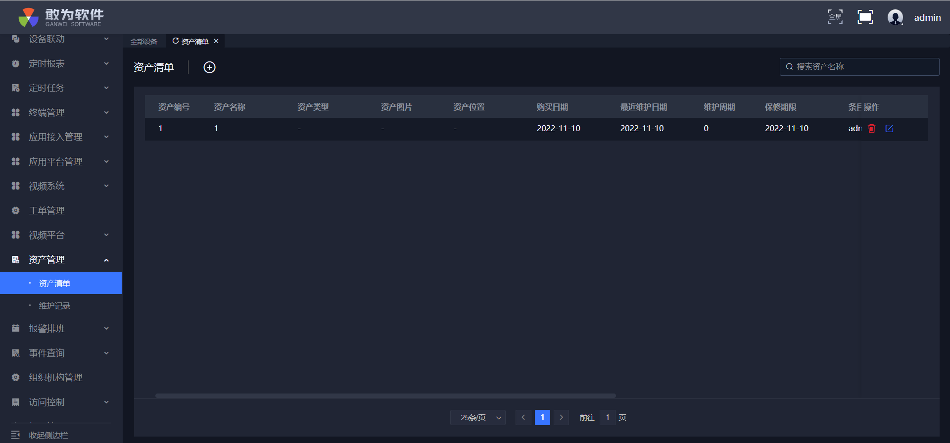Collapse the 资产管理 menu chevron
The width and height of the screenshot is (950, 443).
click(106, 260)
